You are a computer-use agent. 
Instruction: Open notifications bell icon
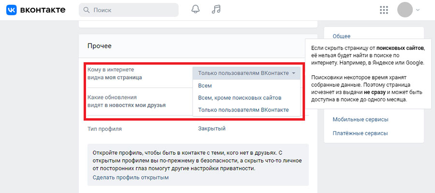196,9
